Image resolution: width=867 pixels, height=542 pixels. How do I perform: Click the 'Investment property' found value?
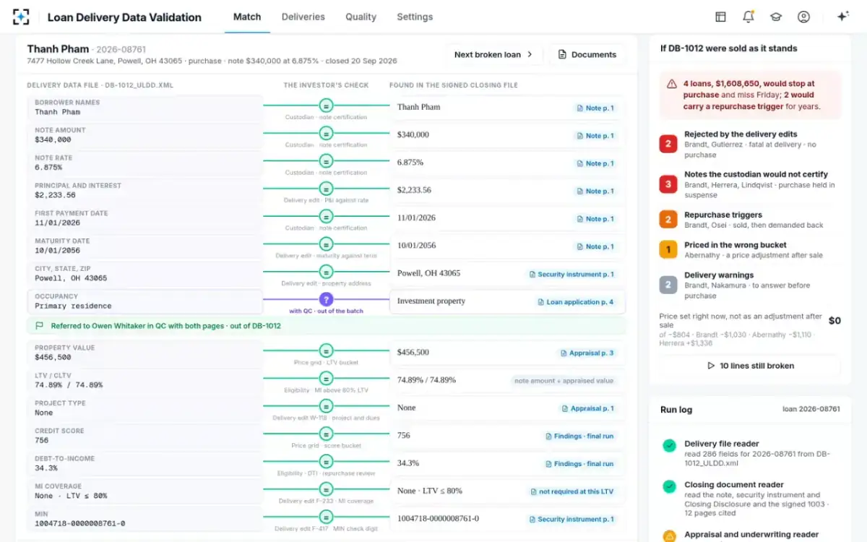431,301
